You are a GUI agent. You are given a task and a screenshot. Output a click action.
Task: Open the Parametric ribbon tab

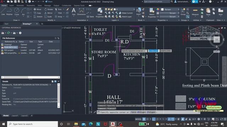point(31,6)
